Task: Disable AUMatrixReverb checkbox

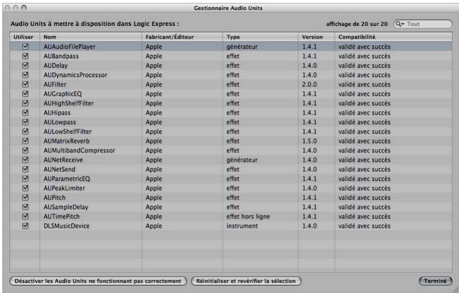Action: (25, 141)
